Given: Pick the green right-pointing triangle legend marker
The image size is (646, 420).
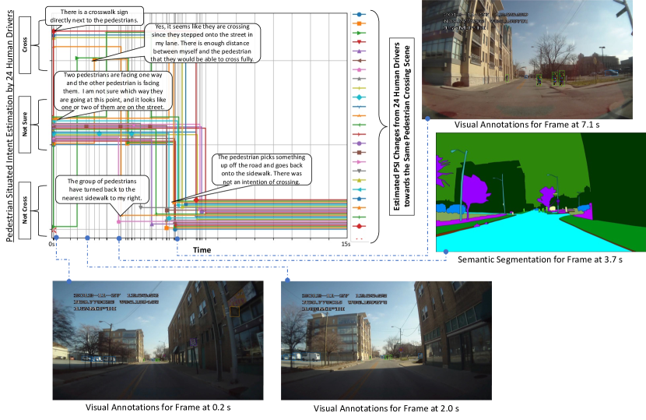Looking at the screenshot, I should point(360,33).
